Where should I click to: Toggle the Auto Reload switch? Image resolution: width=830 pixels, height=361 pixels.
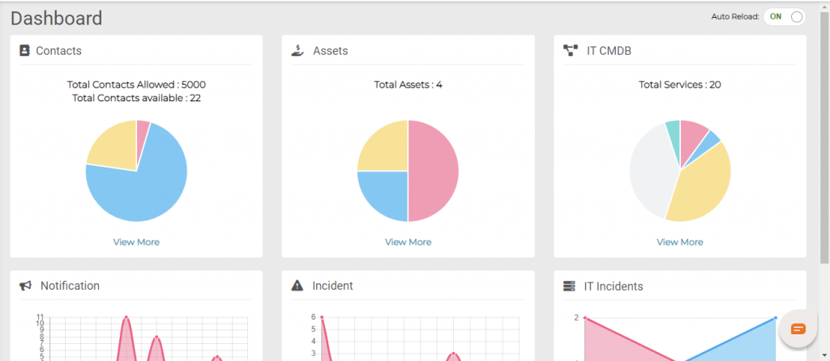click(785, 16)
